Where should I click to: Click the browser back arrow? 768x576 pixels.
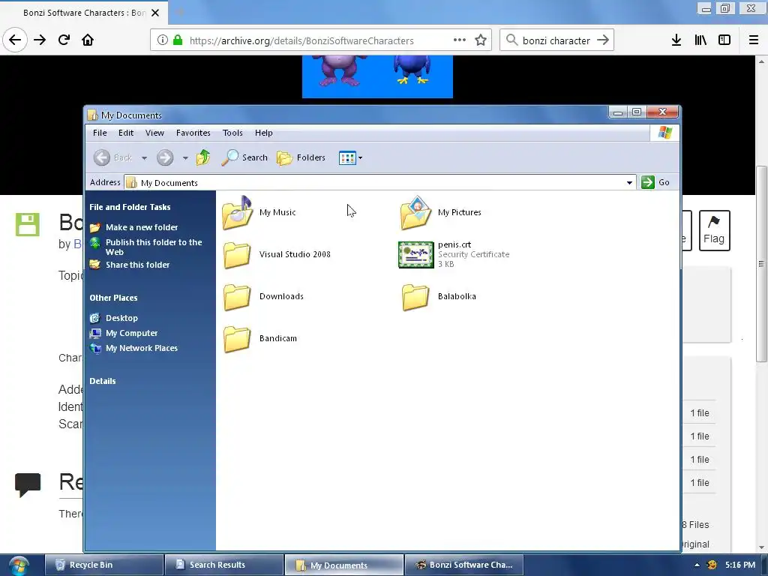click(15, 40)
